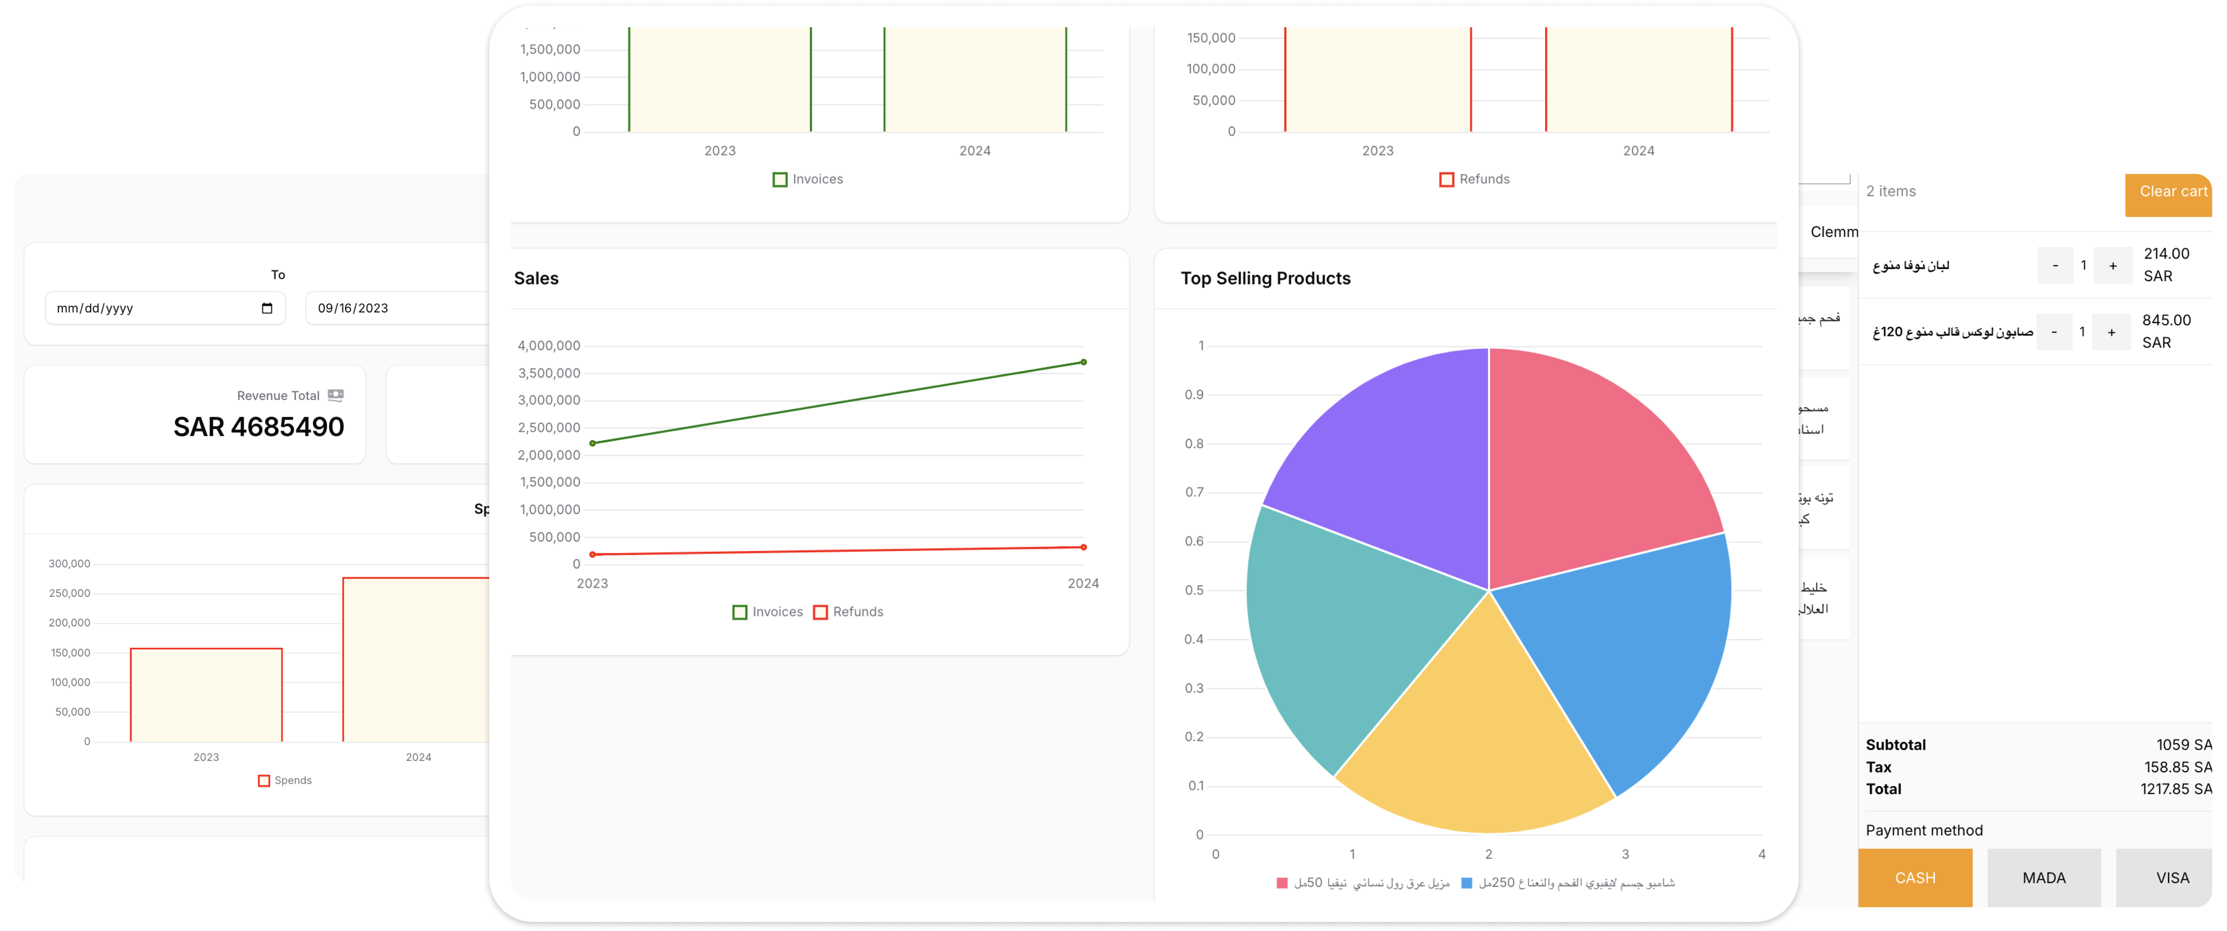This screenshot has width=2227, height=931.
Task: Click the Tax 158.85 row
Action: (x=2038, y=768)
